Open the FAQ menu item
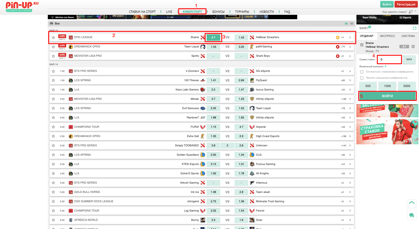The width and height of the screenshot is (419, 229). coord(287,12)
